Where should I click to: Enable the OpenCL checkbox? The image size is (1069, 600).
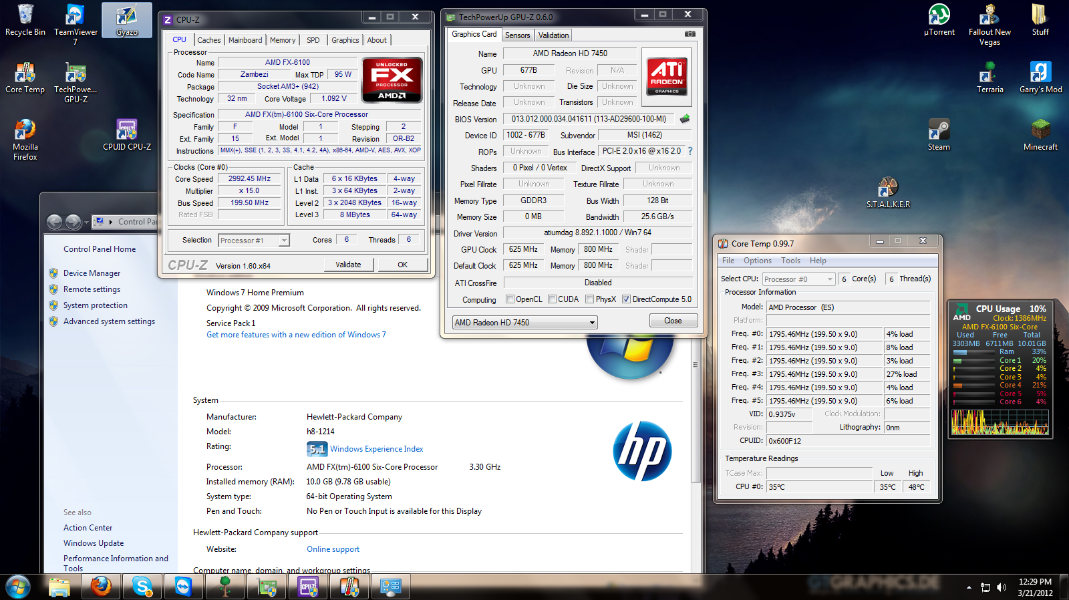point(510,299)
